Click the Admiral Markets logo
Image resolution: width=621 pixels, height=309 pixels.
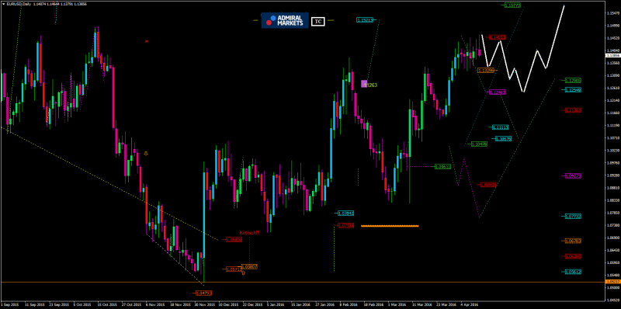285,21
